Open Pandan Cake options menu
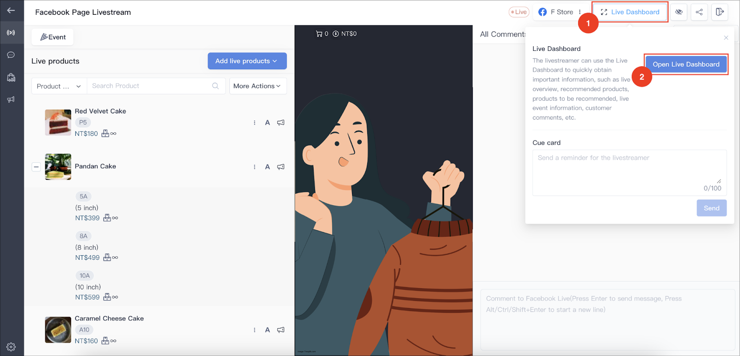Viewport: 740px width, 356px height. pos(254,167)
